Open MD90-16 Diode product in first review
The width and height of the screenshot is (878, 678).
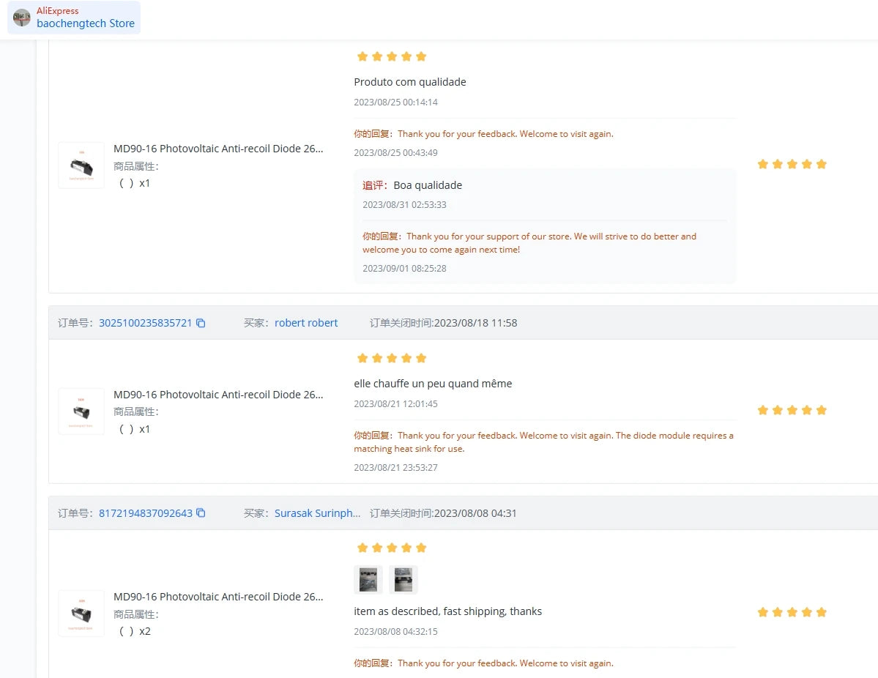(x=218, y=149)
